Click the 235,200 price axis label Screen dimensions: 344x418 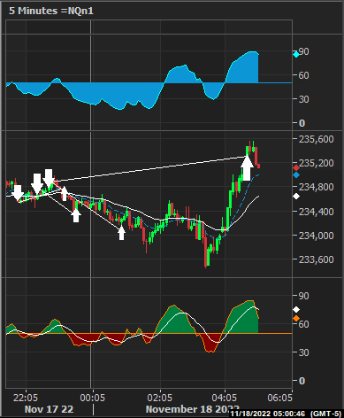[x=317, y=163]
